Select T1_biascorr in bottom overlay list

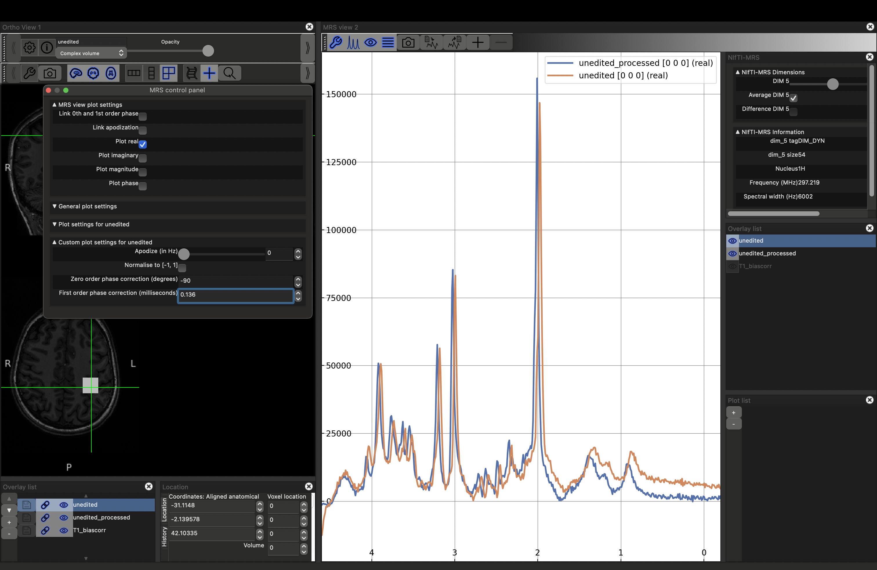point(89,530)
